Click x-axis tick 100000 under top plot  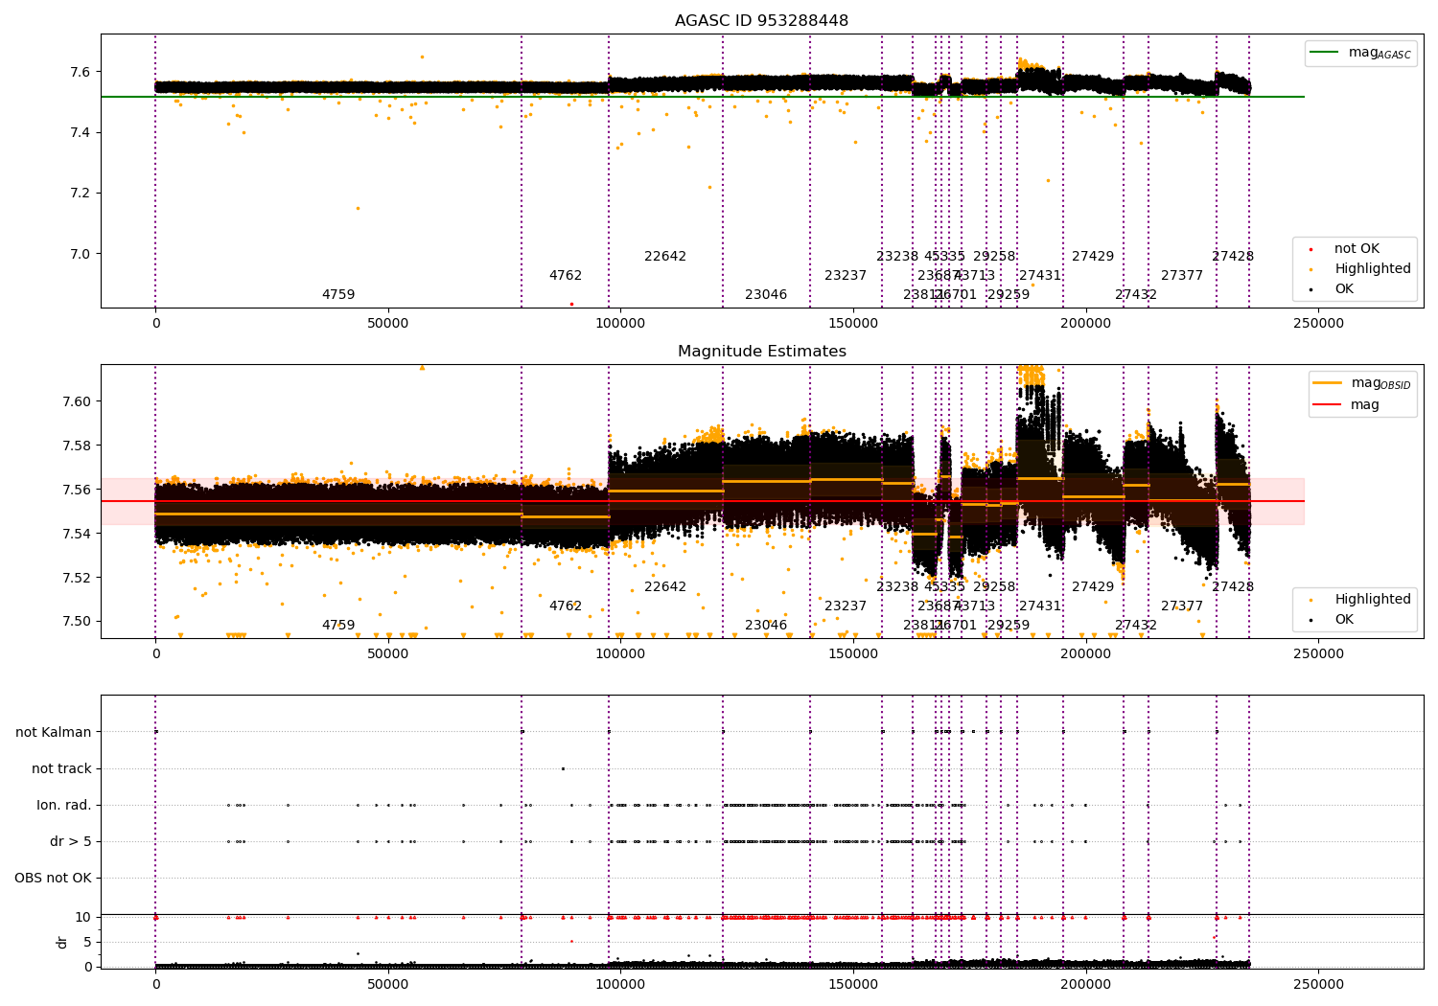click(x=620, y=324)
